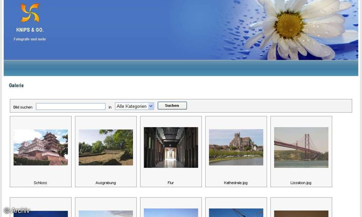362x217 pixels.
Task: Open the Kathedrale cathedral thumbnail
Action: [236, 147]
